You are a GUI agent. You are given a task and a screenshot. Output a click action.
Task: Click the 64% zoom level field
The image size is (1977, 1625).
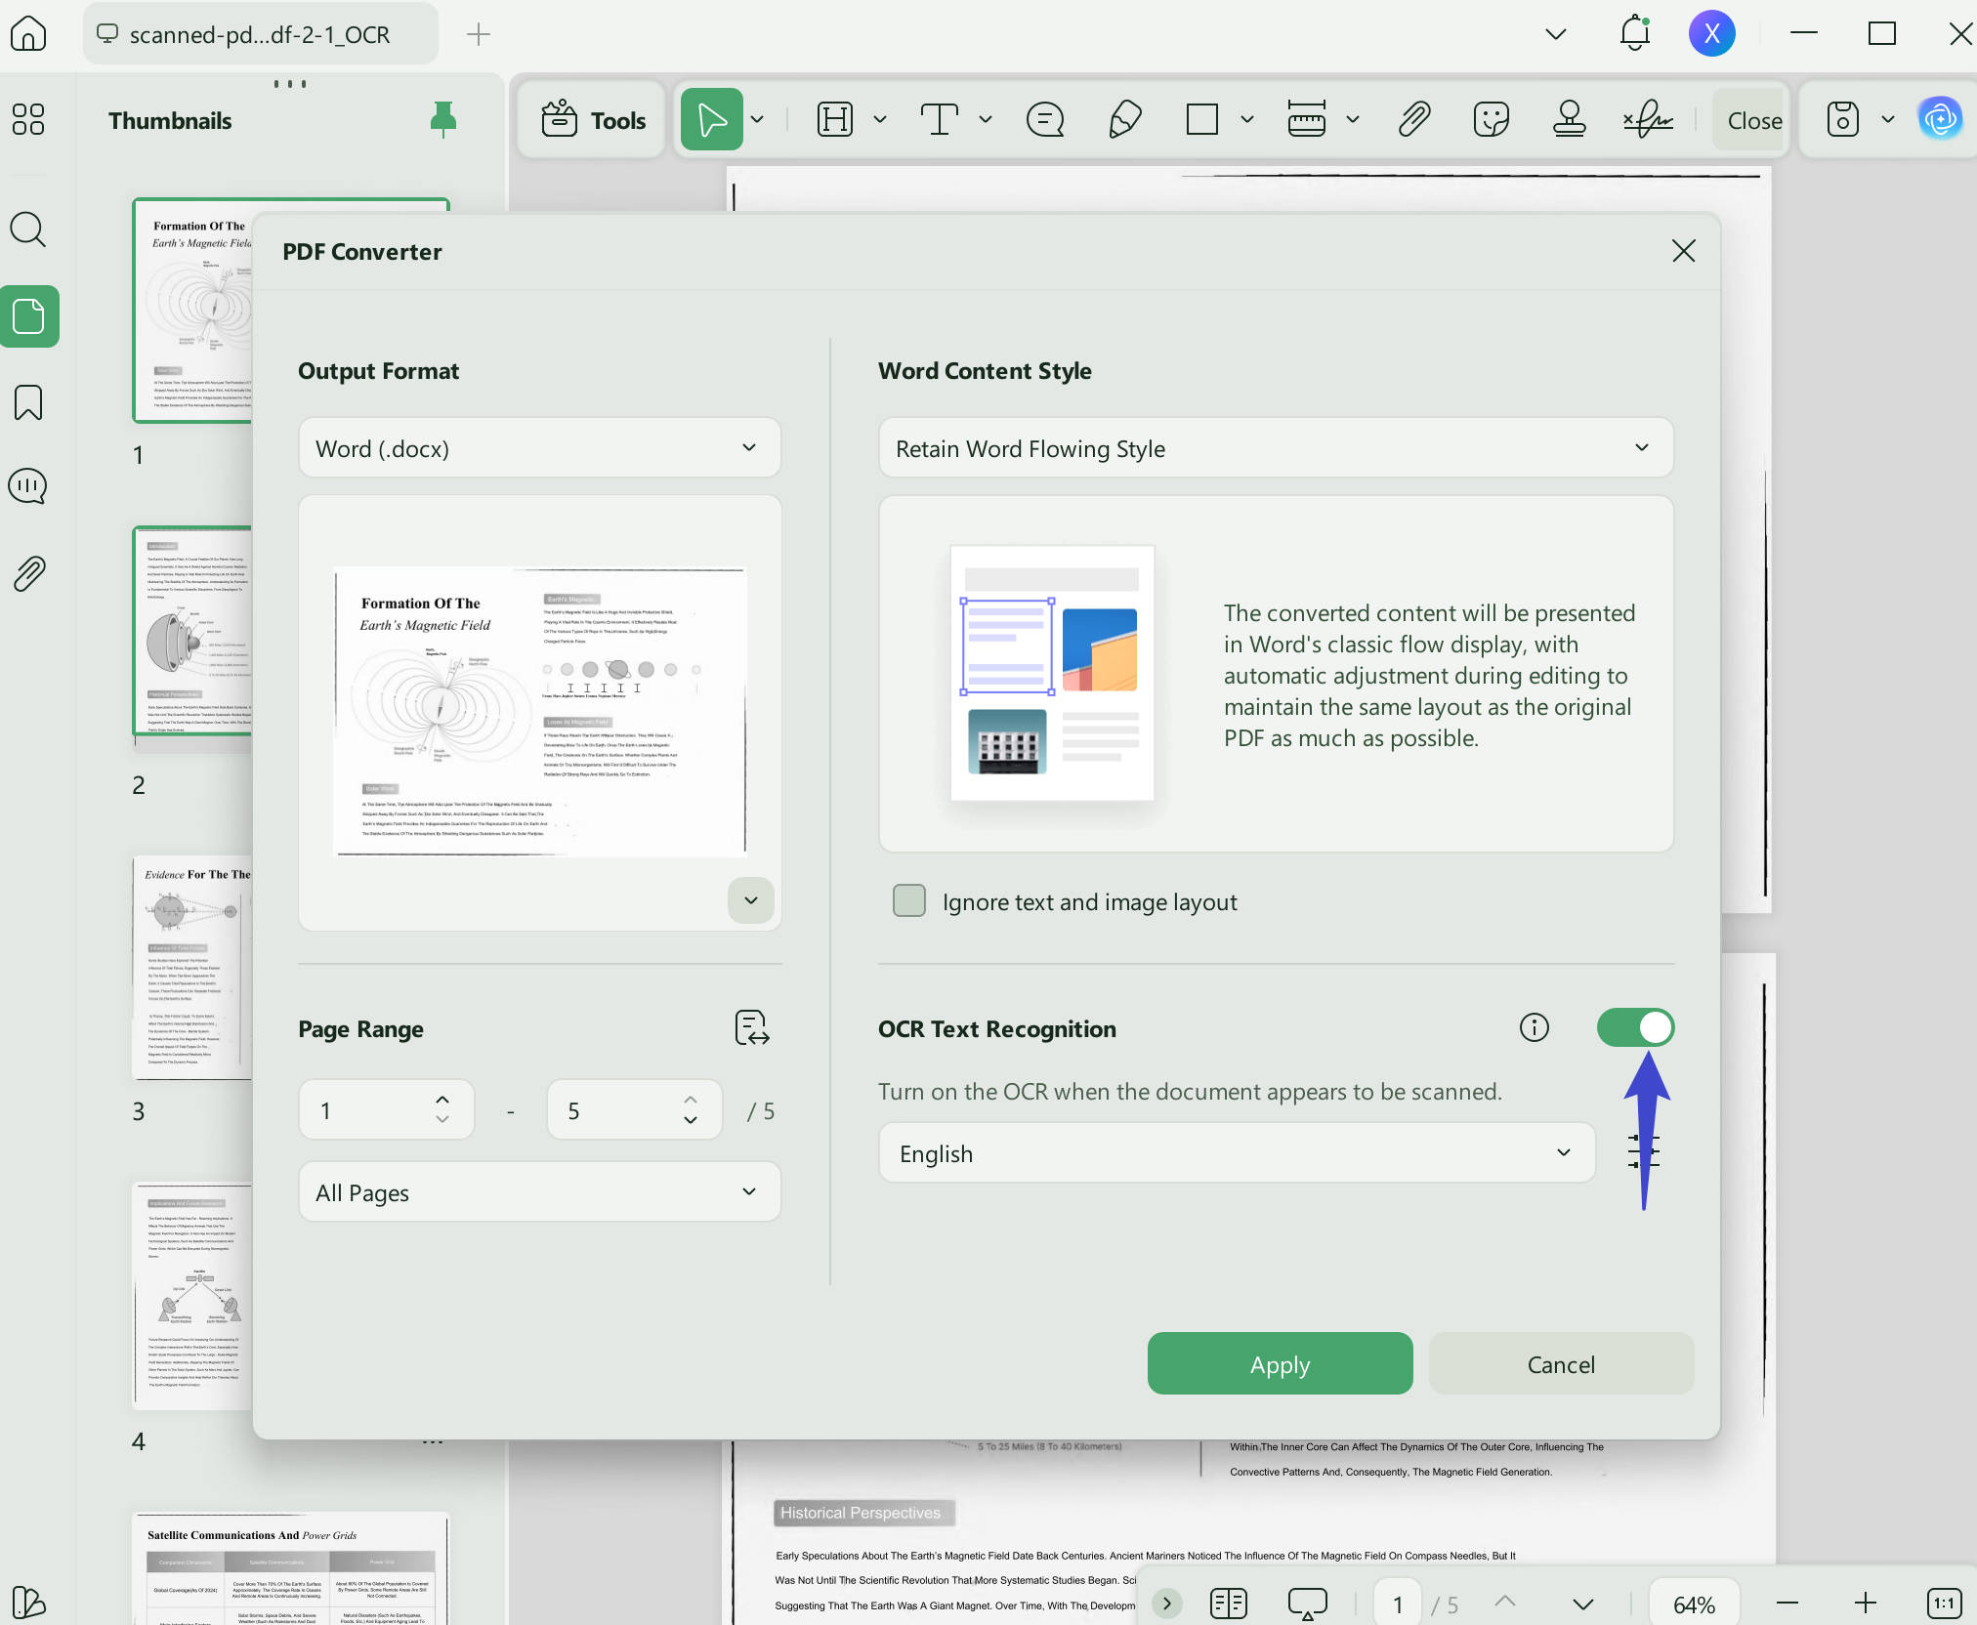[1694, 1604]
